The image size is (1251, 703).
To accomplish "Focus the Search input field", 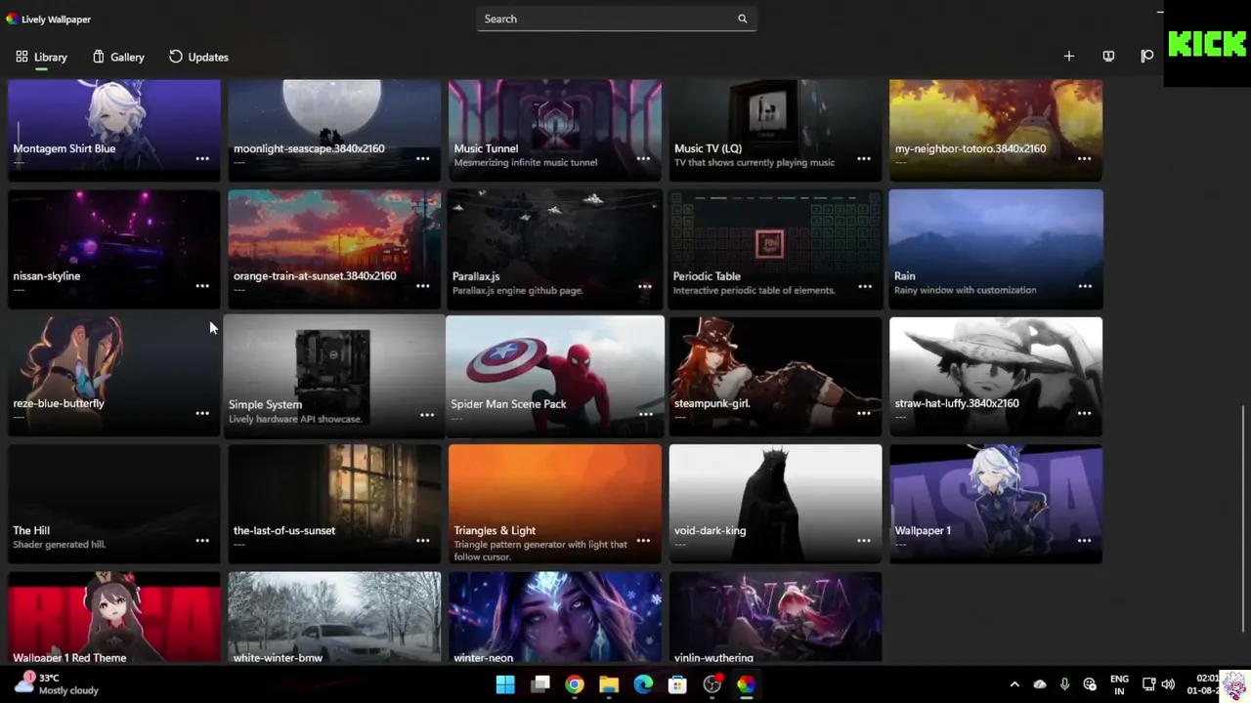I will pos(617,19).
